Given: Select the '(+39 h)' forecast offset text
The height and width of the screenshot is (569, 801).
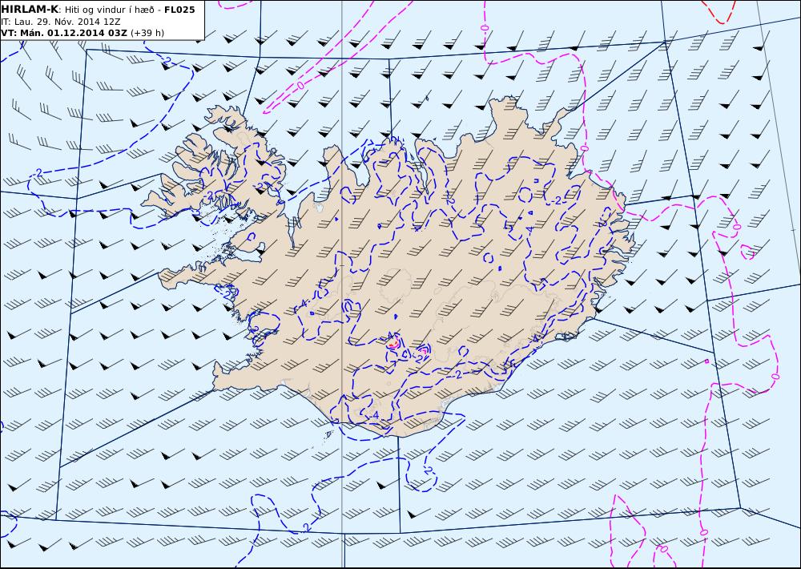Looking at the screenshot, I should (x=147, y=33).
